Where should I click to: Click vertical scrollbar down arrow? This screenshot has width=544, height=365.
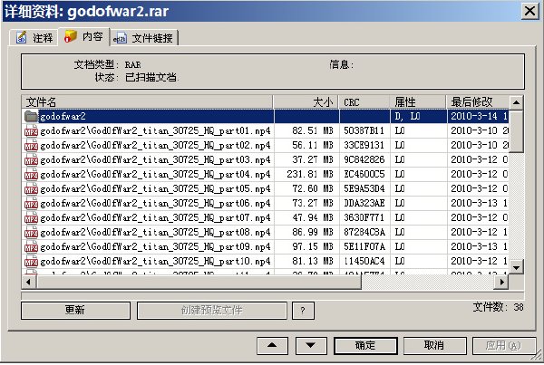pyautogui.click(x=516, y=267)
